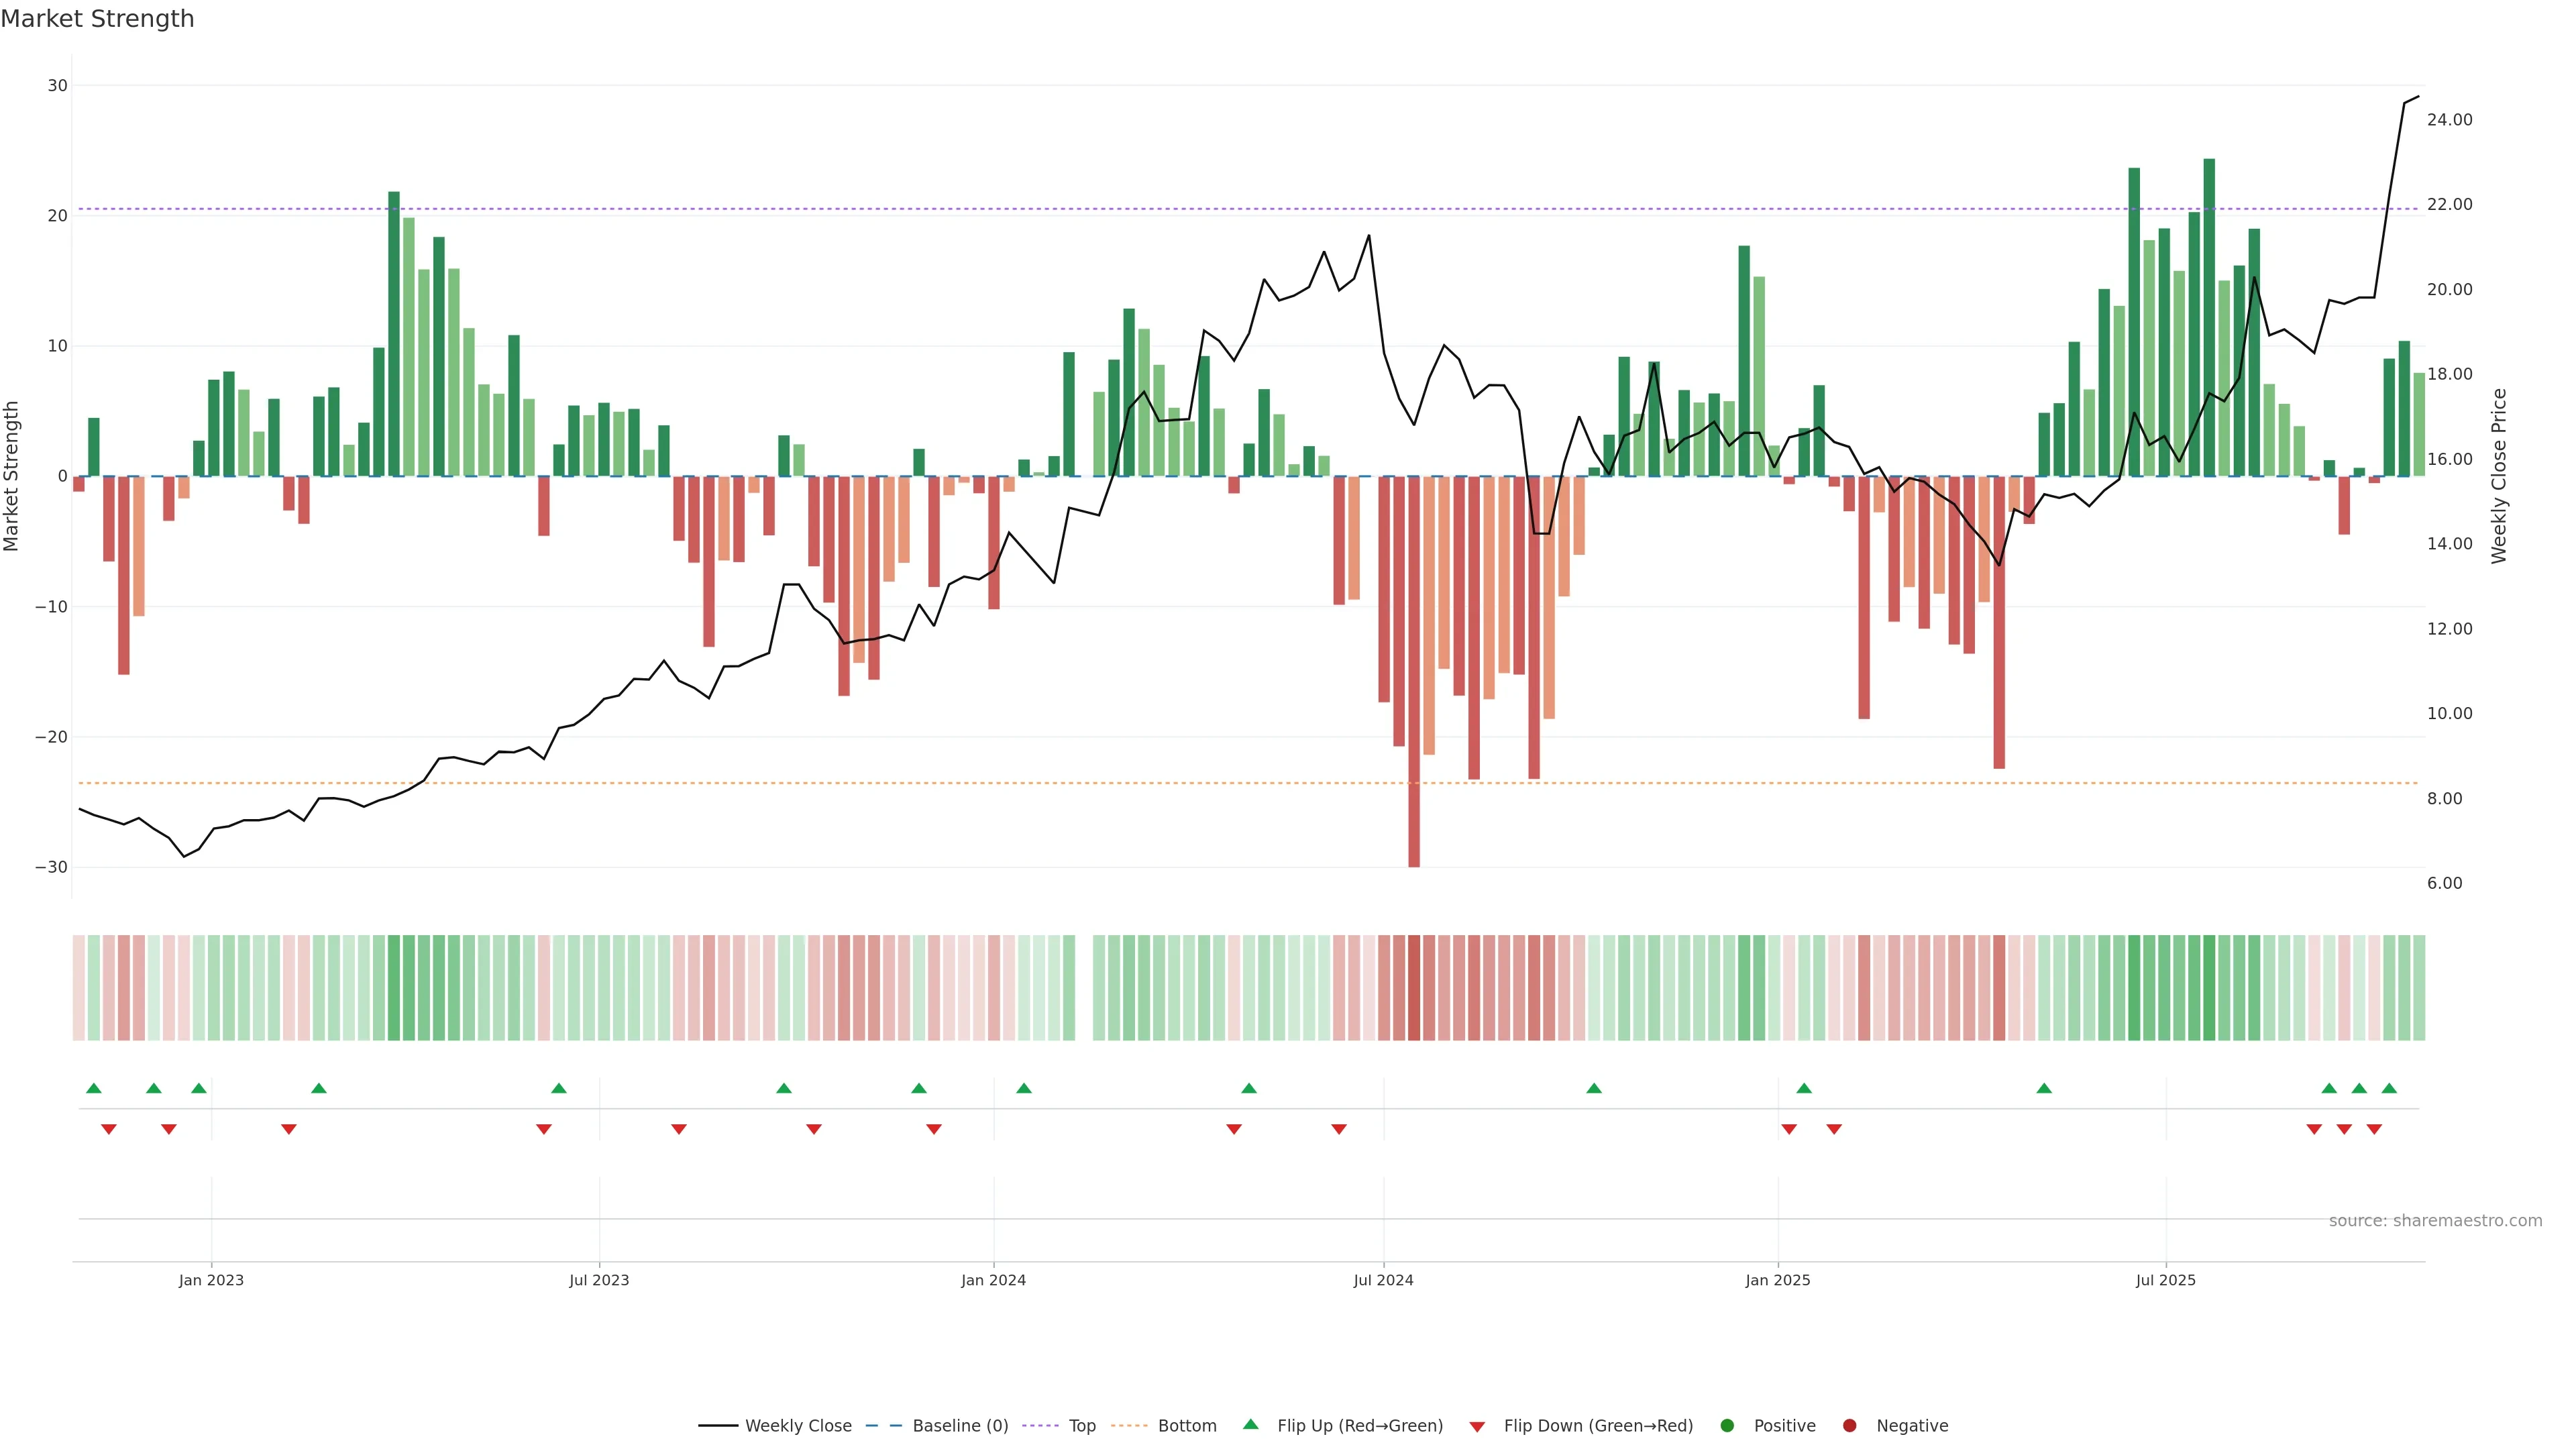Click the 24.00 Weekly Close Price tick
Viewport: 2576px width, 1449px height.
click(x=2449, y=120)
